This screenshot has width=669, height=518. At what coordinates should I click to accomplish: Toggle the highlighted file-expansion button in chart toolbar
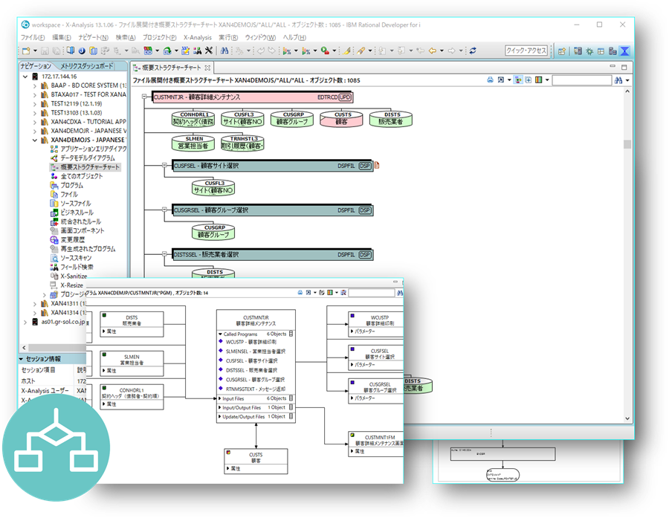518,80
